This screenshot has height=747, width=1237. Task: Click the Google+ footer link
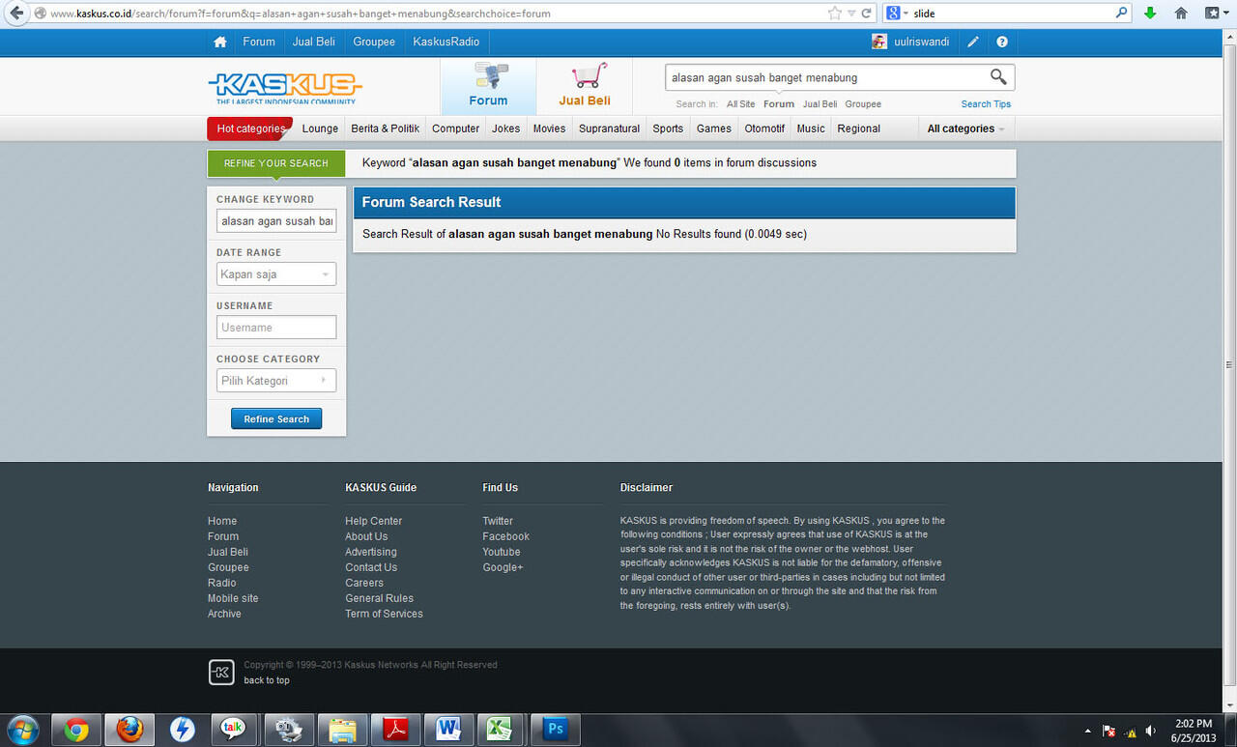tap(503, 567)
